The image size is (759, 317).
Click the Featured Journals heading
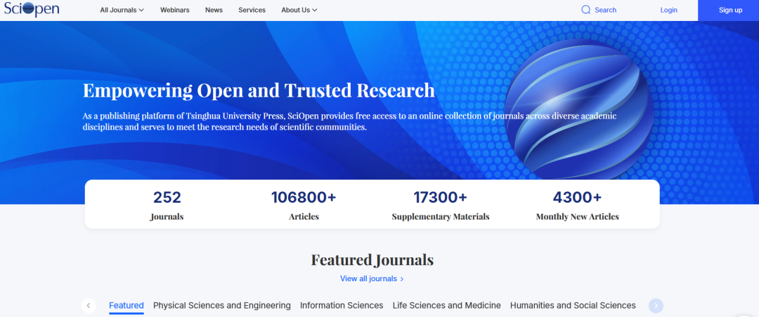click(x=372, y=260)
